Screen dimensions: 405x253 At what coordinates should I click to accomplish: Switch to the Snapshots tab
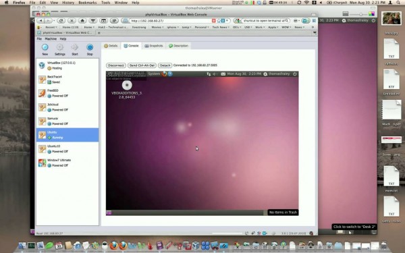point(154,46)
